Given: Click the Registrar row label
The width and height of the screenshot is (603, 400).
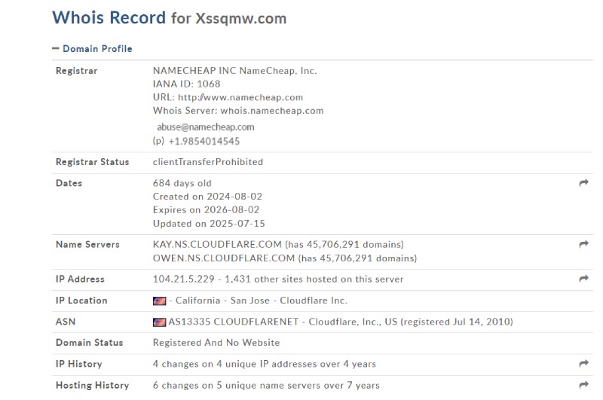Looking at the screenshot, I should [77, 71].
